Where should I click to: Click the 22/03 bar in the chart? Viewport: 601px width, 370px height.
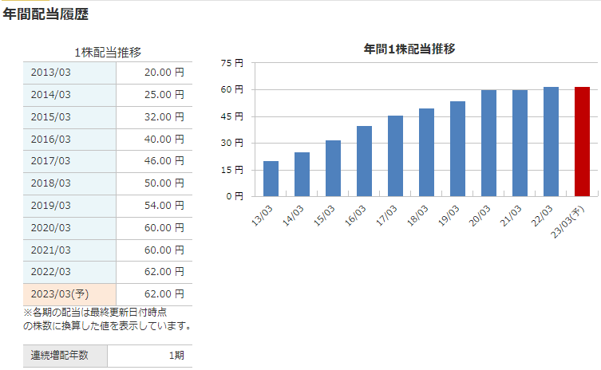(x=552, y=142)
